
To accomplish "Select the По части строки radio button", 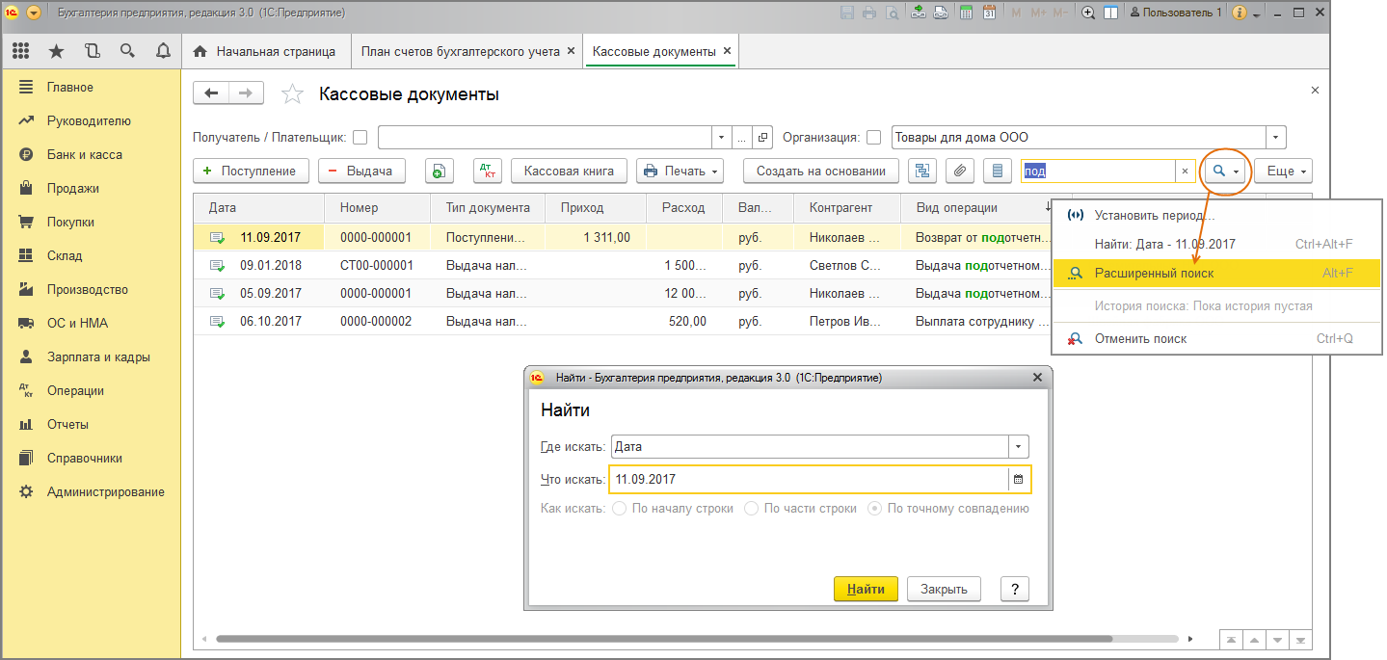I will (751, 508).
